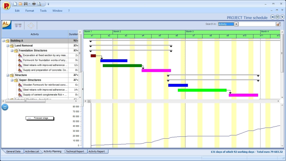Click icon beside Excavation at fixed section

[20, 55]
